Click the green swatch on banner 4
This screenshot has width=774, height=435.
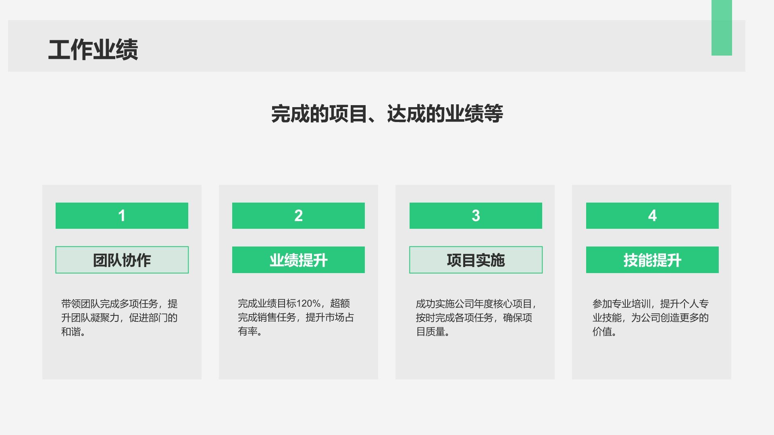click(652, 215)
